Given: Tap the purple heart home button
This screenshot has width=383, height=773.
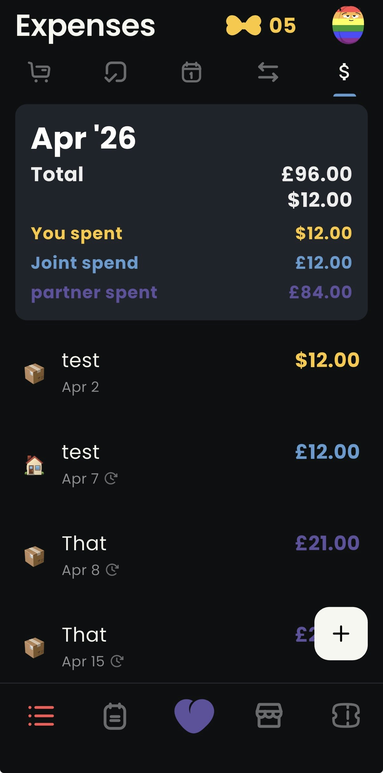Looking at the screenshot, I should point(194,716).
